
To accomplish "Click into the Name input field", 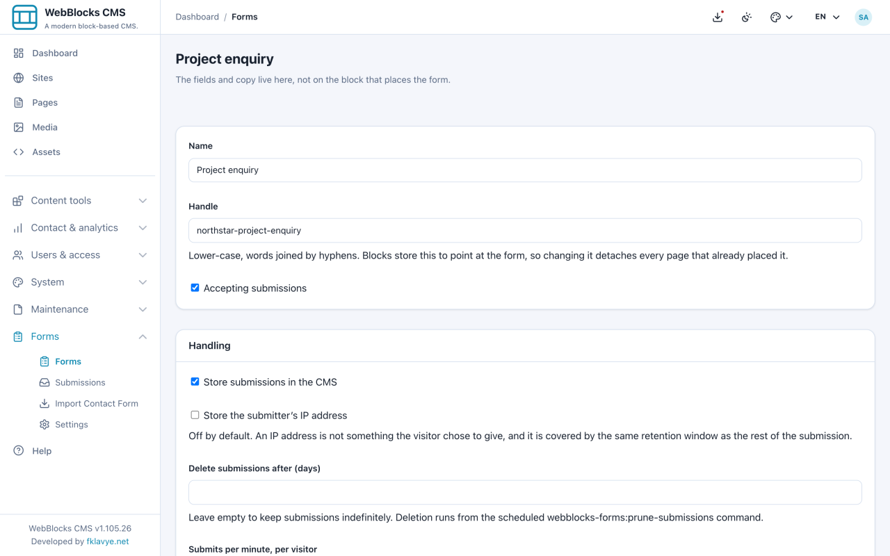I will [x=525, y=170].
